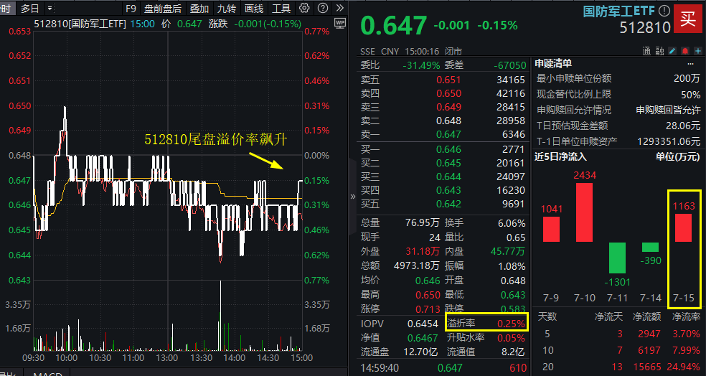Click the 20-day 净流率 24.94%
The width and height of the screenshot is (706, 376).
click(x=684, y=367)
